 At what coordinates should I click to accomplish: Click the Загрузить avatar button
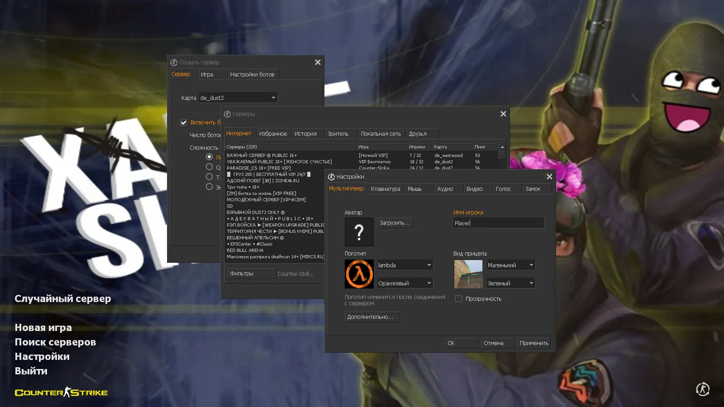tap(395, 223)
